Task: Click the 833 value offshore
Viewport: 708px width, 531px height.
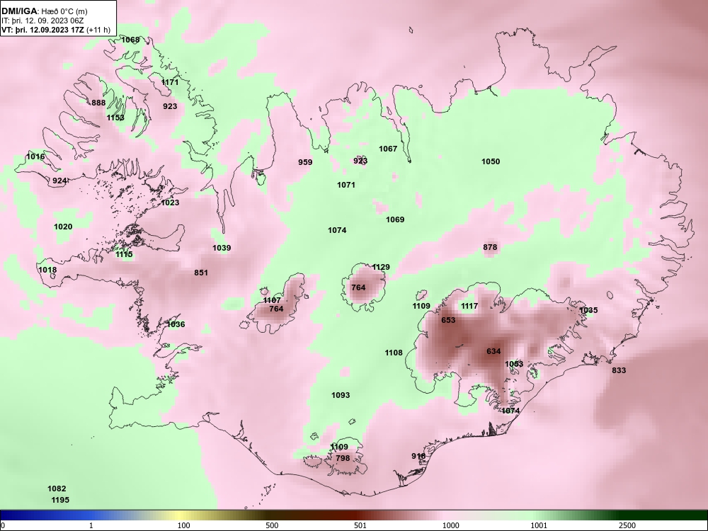Action: click(x=619, y=370)
